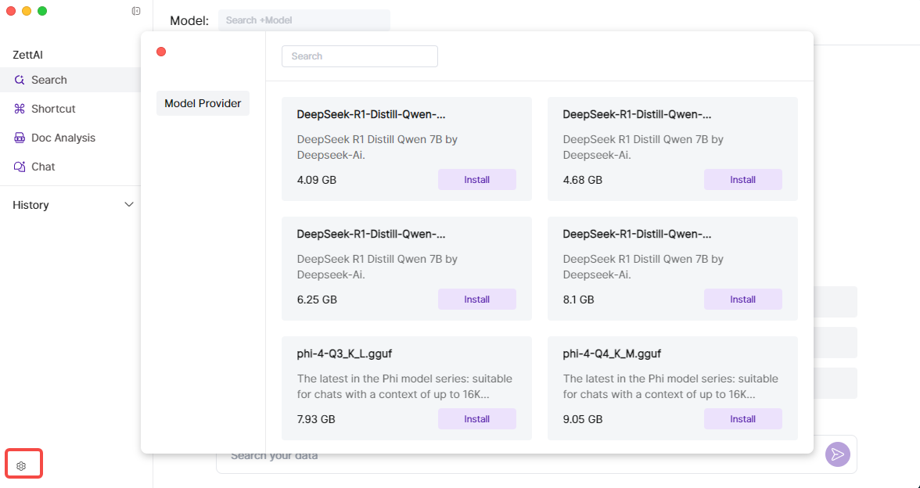Click the purple send arrow button

(838, 454)
